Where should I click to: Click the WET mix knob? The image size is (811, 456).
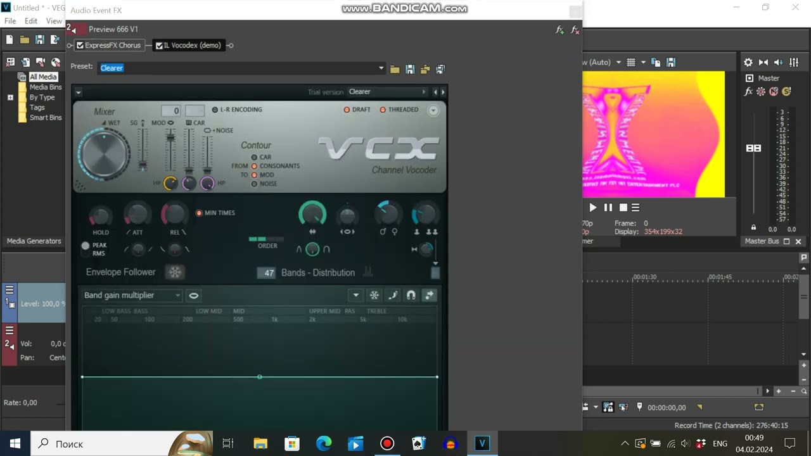pyautogui.click(x=105, y=153)
